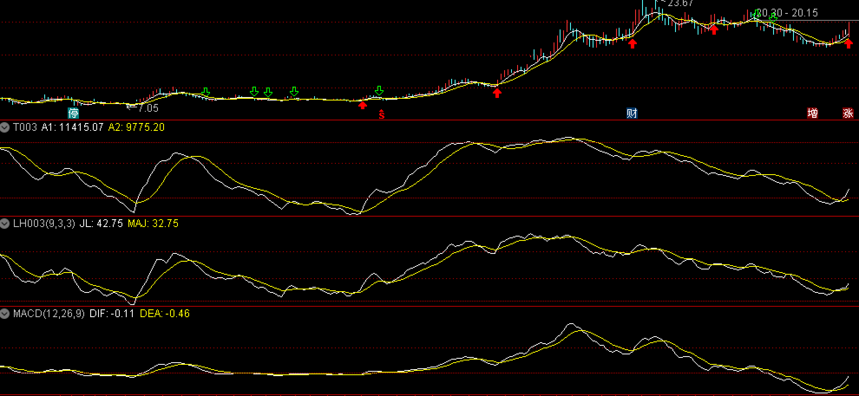The image size is (859, 396).
Task: Click the T003 indicator name label
Action: (25, 127)
